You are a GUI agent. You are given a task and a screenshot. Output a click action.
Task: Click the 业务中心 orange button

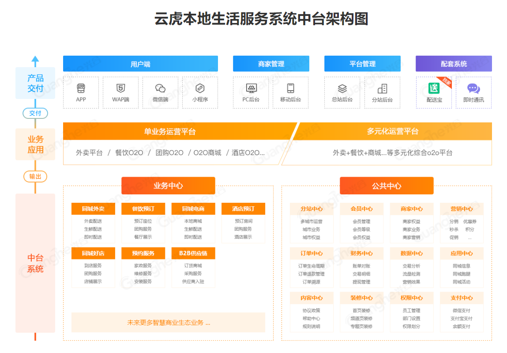[168, 186]
